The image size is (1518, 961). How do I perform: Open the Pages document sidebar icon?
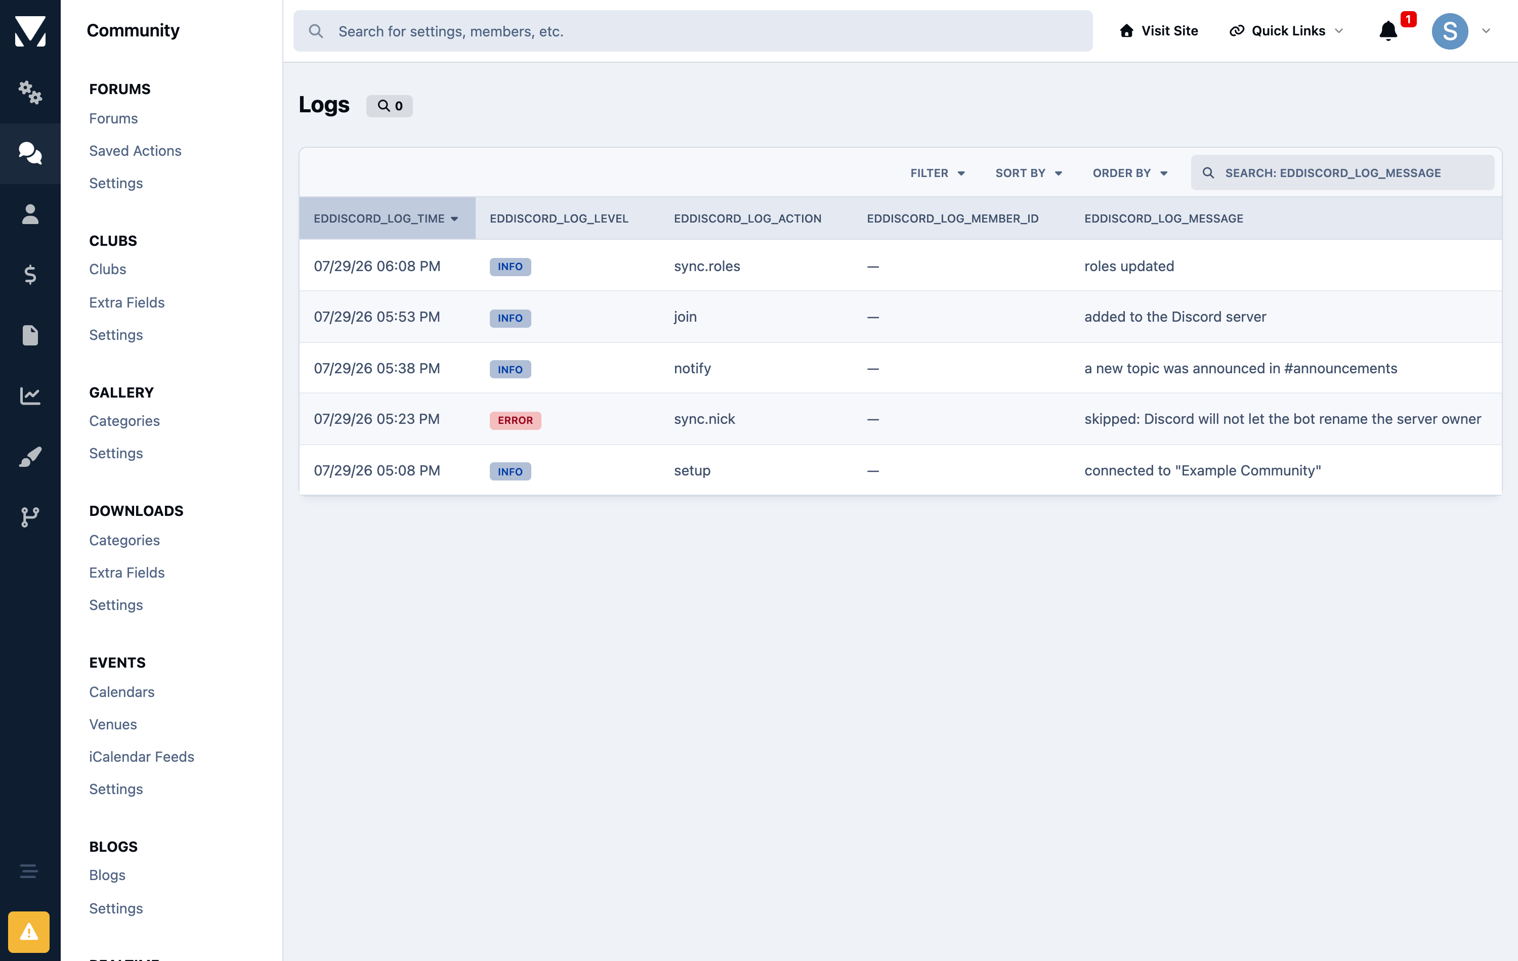pos(30,335)
